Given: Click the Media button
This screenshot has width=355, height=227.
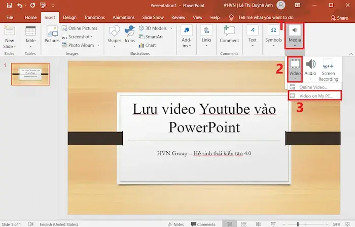Looking at the screenshot, I should (294, 36).
